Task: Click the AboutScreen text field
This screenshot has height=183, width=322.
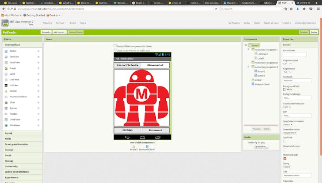Action: click(x=295, y=54)
